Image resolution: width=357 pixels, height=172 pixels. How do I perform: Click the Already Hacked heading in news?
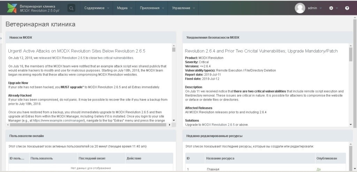pyautogui.click(x=20, y=95)
